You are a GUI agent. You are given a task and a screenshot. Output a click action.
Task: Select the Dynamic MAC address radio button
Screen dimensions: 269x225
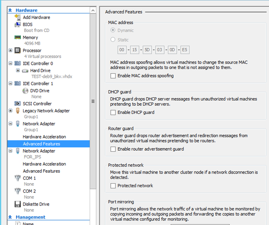pyautogui.click(x=113, y=30)
